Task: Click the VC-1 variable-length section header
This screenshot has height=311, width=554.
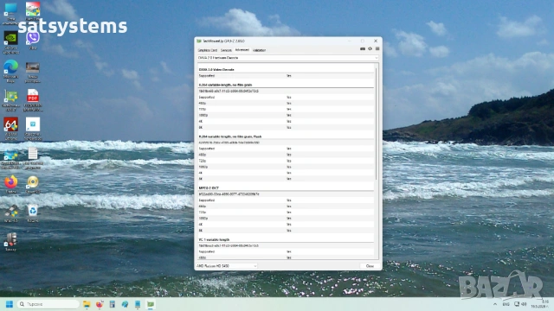Action: [x=214, y=239]
